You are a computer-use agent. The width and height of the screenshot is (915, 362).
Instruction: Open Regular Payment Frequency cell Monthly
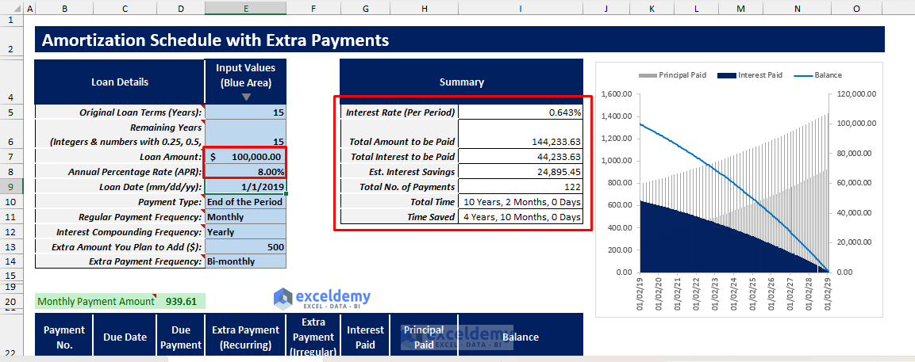tap(246, 217)
